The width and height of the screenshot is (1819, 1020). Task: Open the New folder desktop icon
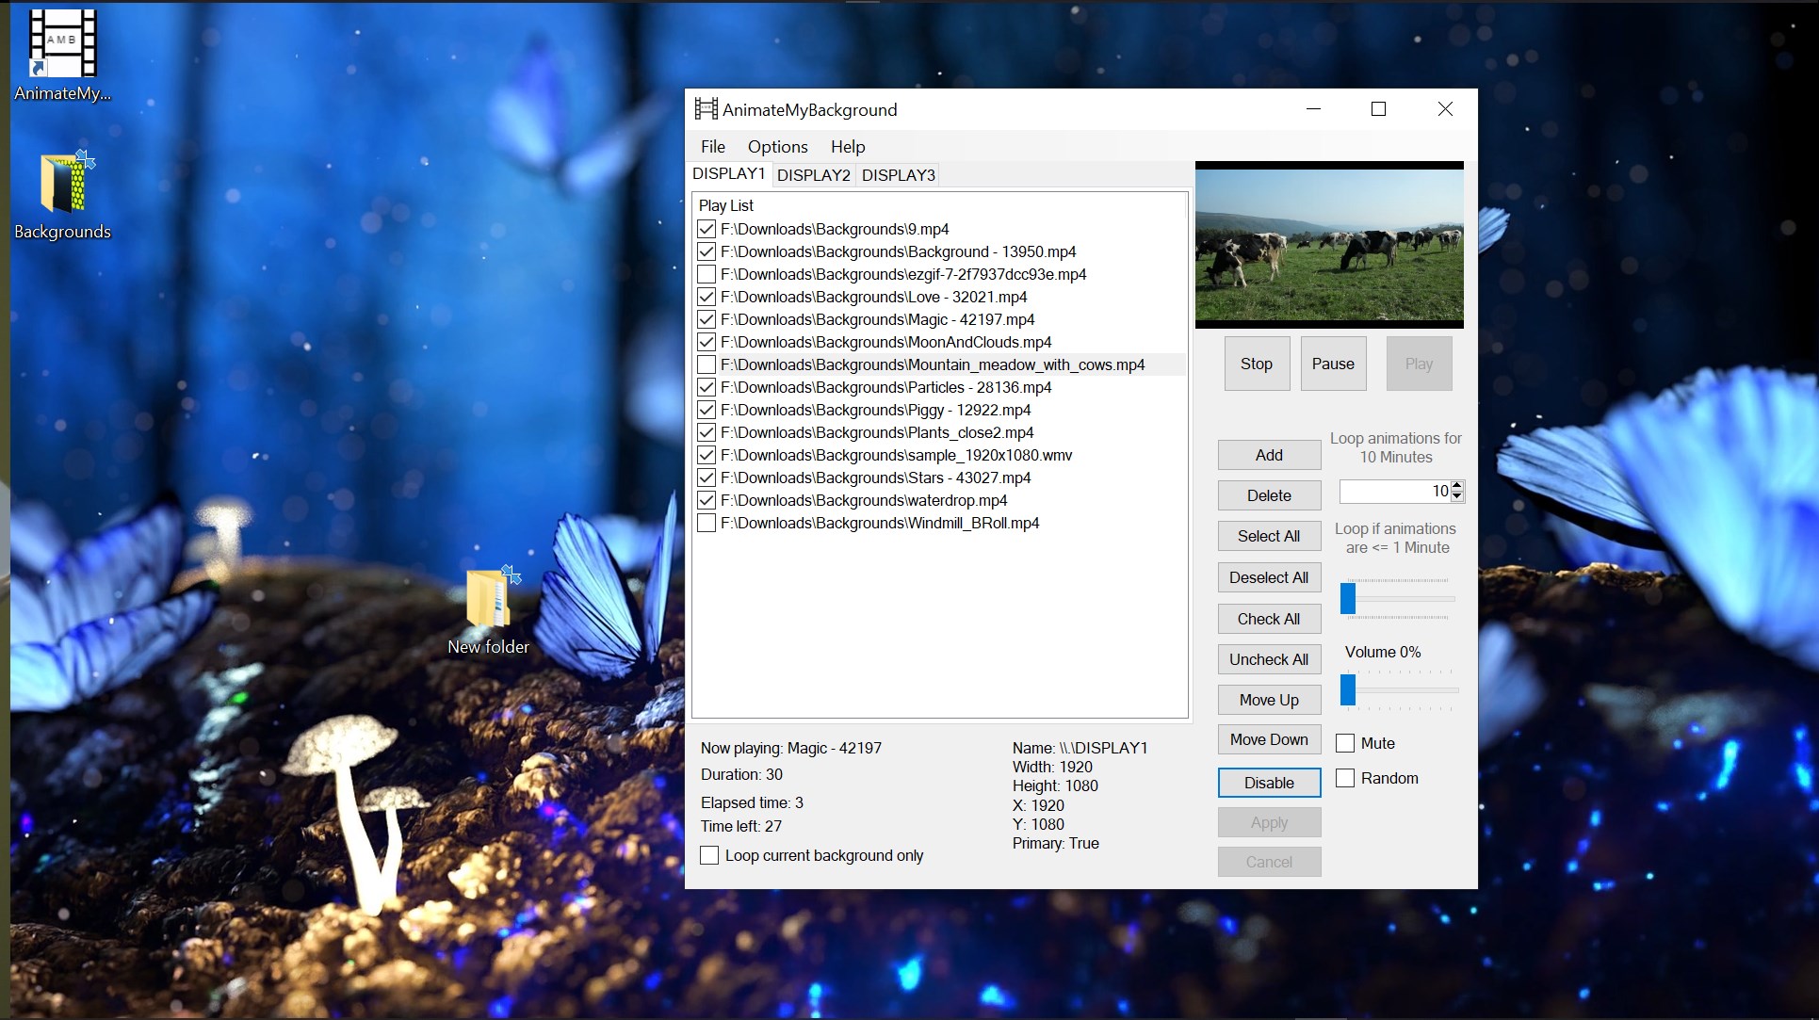pos(488,599)
